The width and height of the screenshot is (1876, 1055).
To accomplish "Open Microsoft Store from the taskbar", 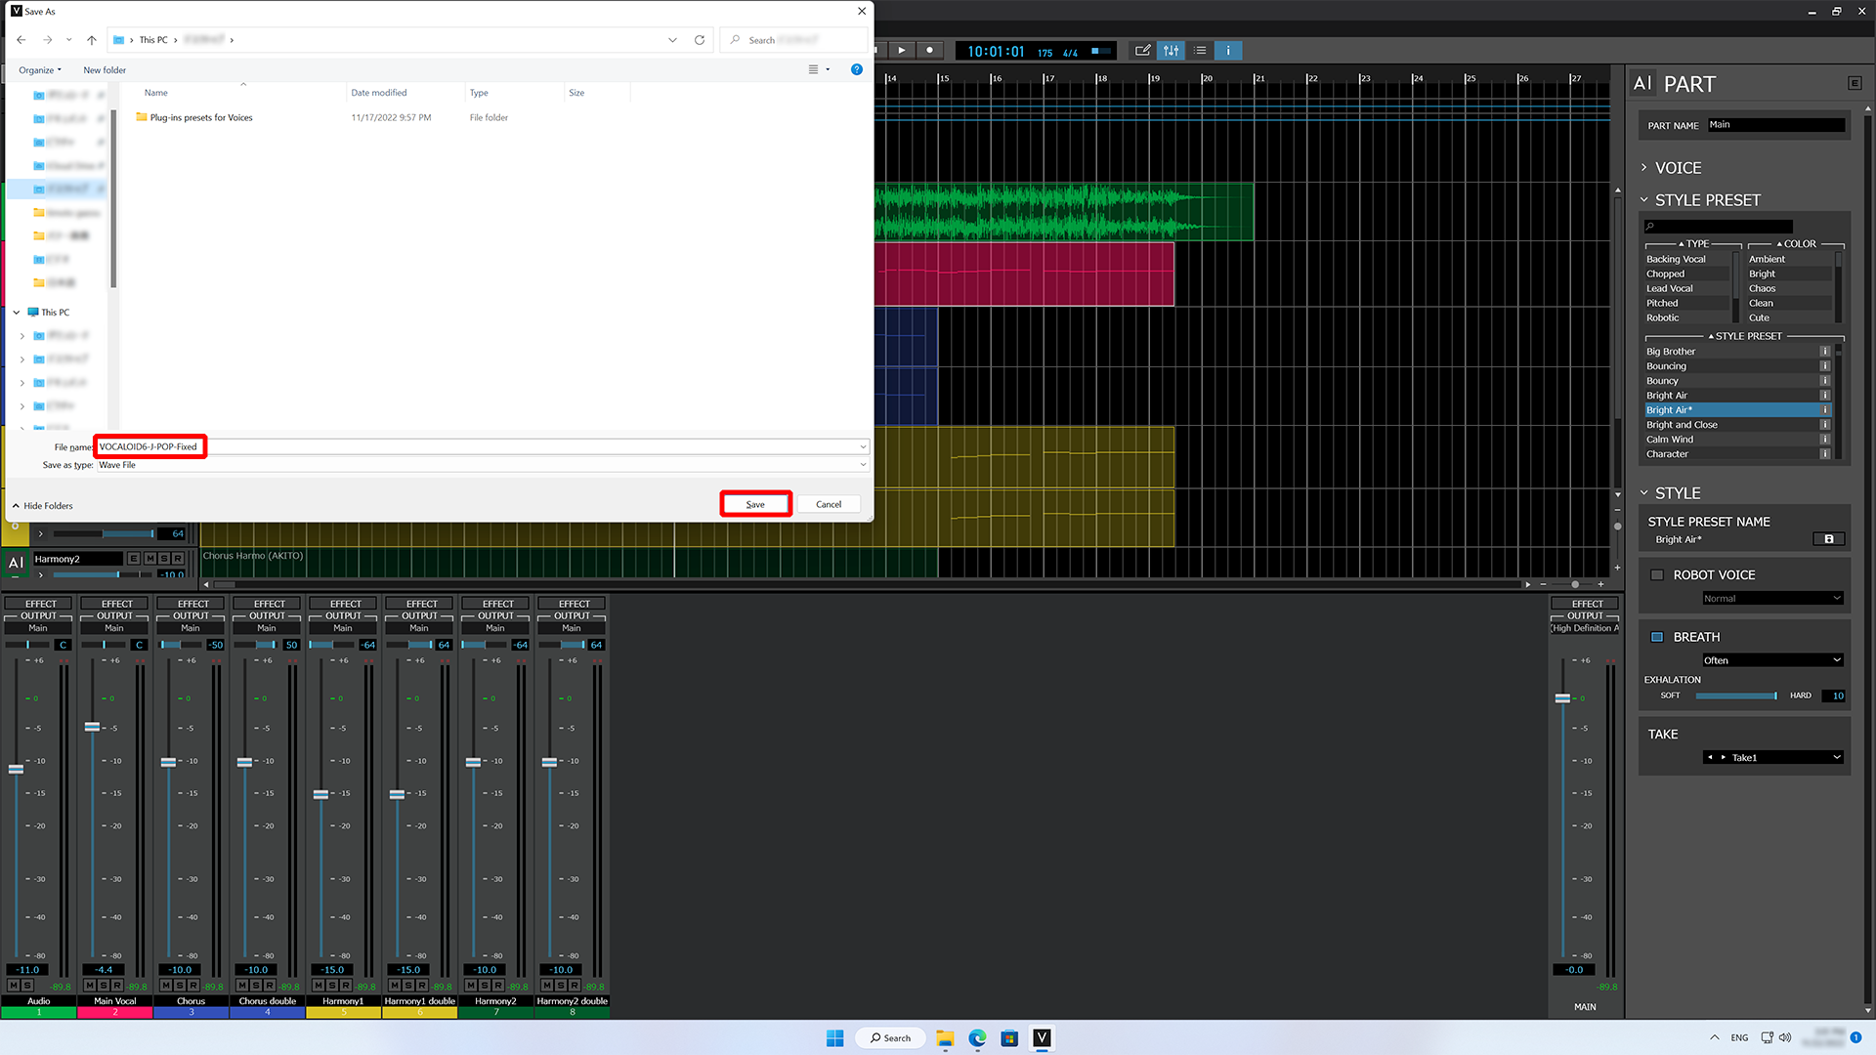I will (x=1009, y=1037).
